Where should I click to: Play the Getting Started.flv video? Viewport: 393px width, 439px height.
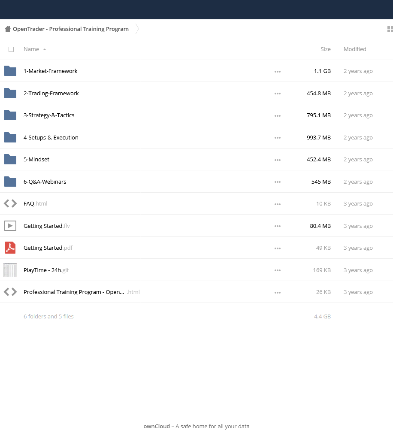tap(47, 226)
